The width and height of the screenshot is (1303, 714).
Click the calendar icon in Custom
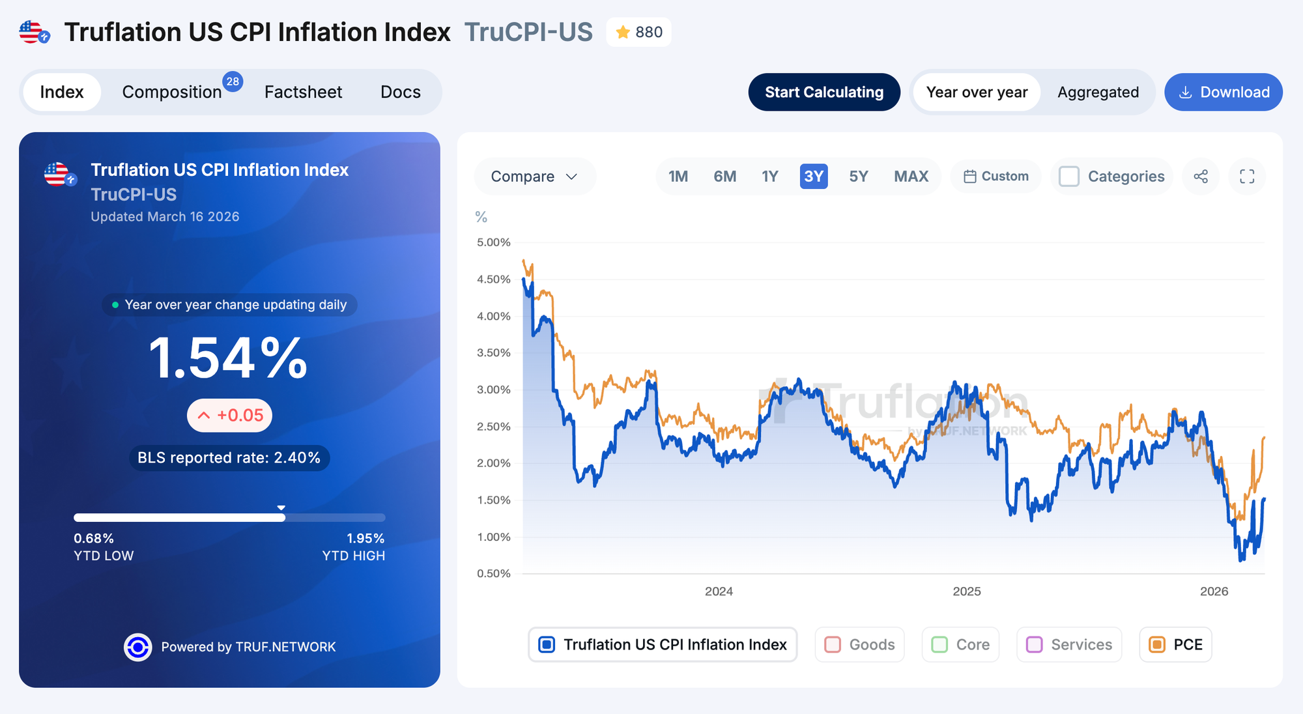tap(969, 177)
